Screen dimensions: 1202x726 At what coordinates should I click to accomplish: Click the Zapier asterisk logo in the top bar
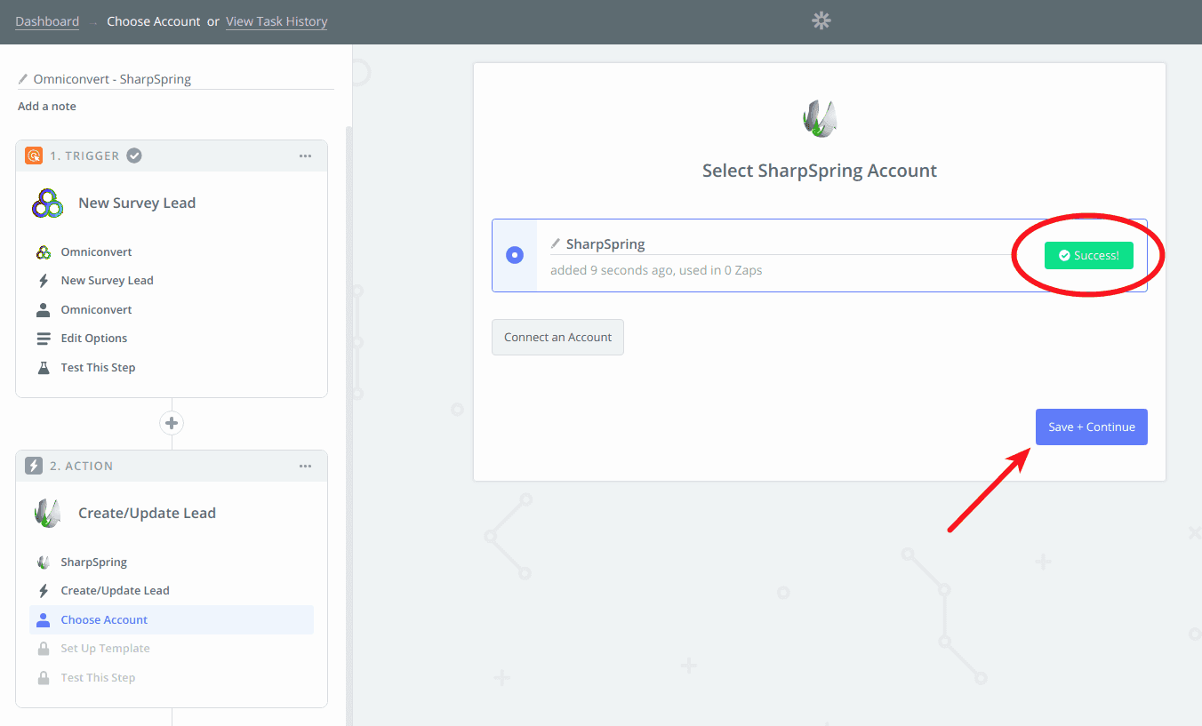point(821,20)
